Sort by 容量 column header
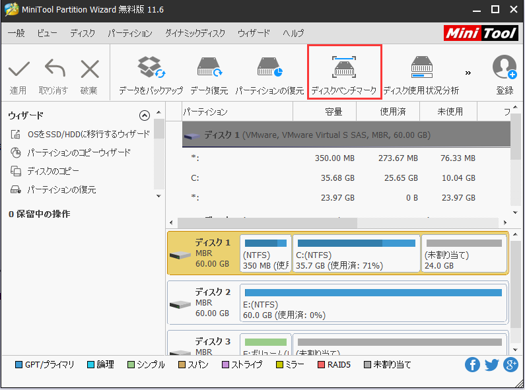Screen dimensions: 525x390 [324, 112]
